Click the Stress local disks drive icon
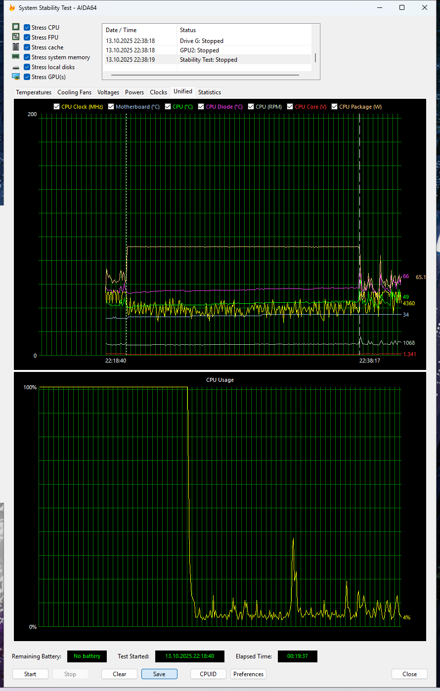 click(15, 67)
